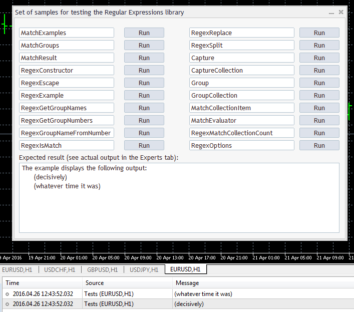Run the RegexIsMatch sample
354x312 pixels.
[144, 145]
